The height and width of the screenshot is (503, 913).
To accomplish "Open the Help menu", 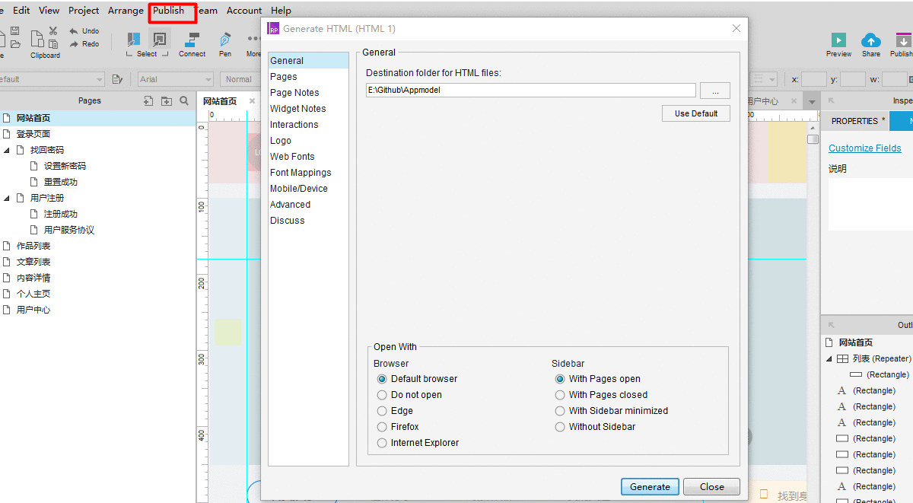I will (x=281, y=11).
